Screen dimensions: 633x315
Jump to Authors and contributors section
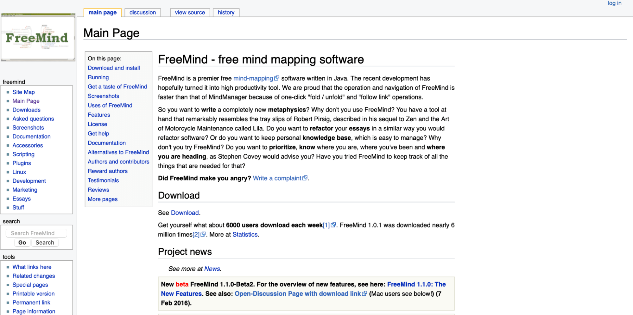point(118,162)
